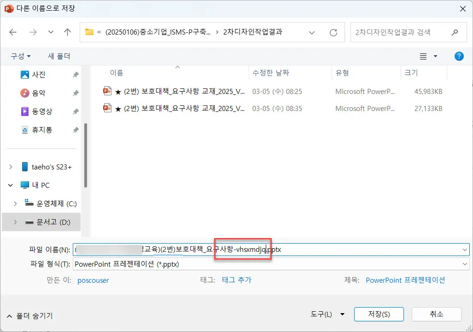Collapse 내 PC in the navigation tree

(10, 185)
